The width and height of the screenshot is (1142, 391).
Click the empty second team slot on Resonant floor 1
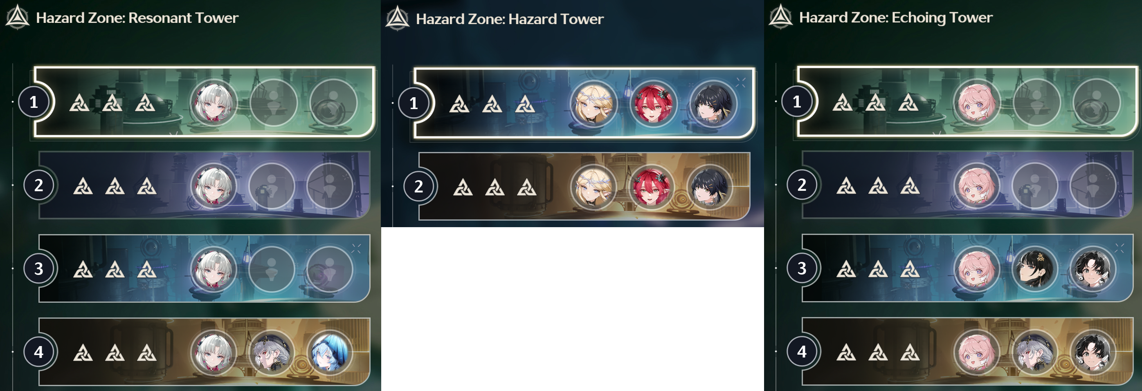tap(274, 103)
